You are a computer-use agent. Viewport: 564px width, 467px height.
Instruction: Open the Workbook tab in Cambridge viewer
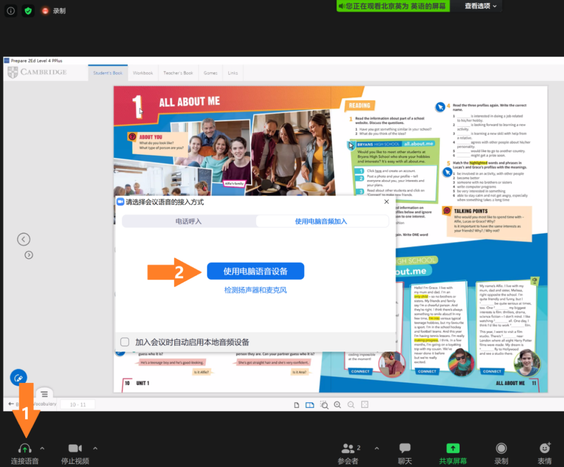(x=143, y=73)
